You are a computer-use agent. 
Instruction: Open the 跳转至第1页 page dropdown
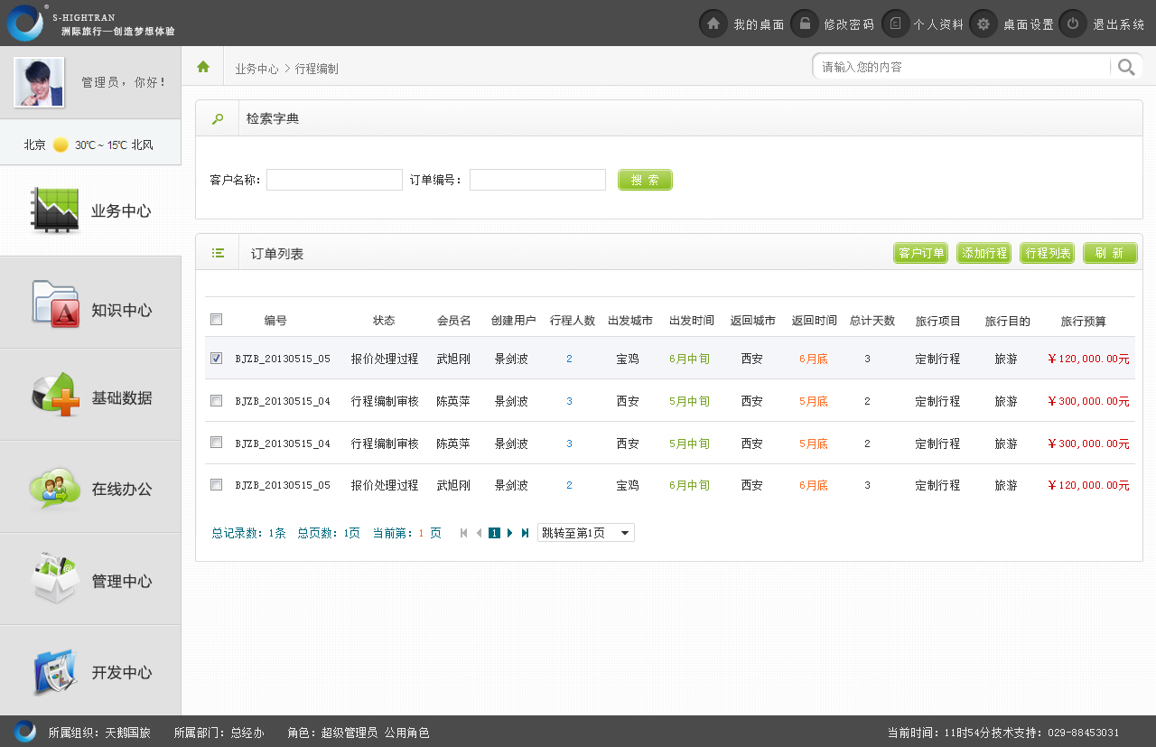[x=586, y=533]
